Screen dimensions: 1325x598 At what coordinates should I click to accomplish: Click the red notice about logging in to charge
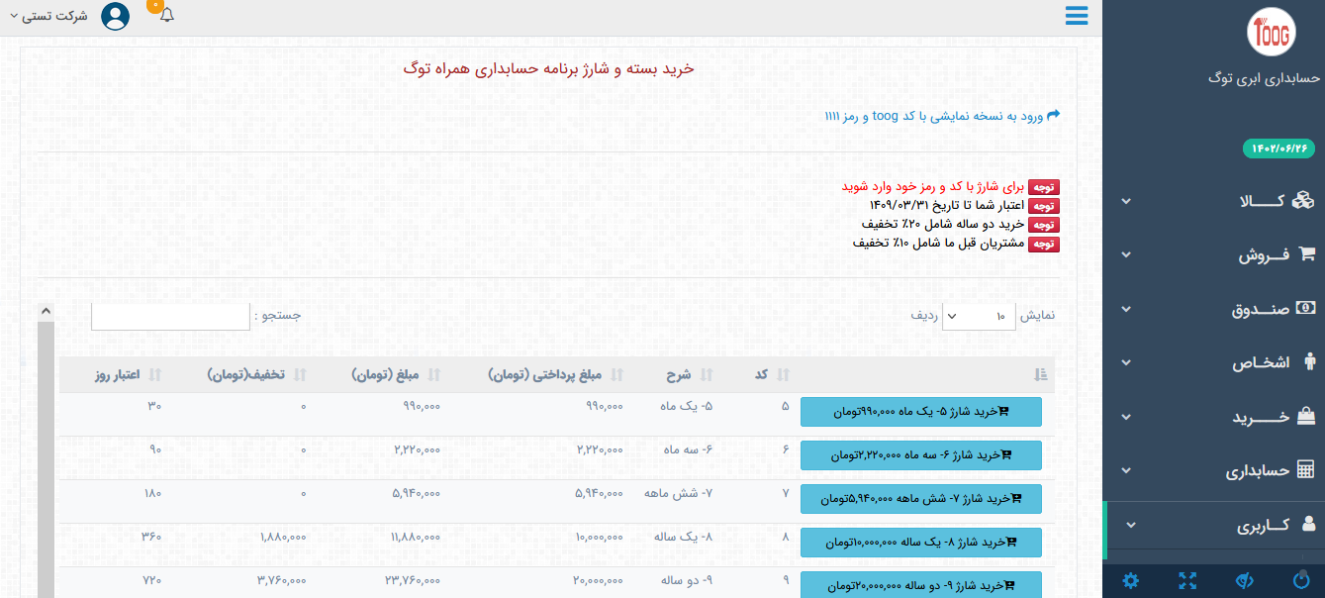933,186
